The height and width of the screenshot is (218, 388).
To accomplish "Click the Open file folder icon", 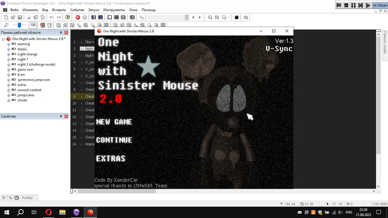I will (13, 17).
